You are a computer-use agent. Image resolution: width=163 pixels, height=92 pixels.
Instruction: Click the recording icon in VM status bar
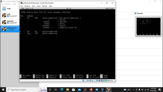(99, 80)
